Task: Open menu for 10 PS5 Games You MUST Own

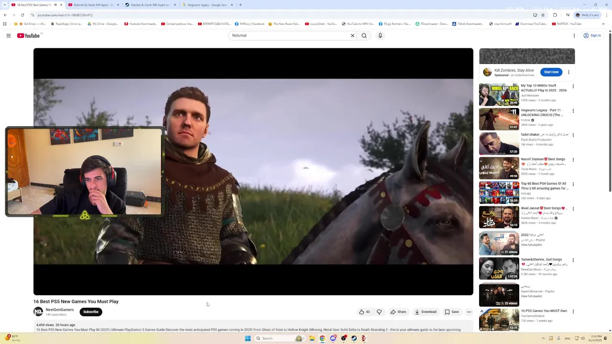Action: [573, 312]
